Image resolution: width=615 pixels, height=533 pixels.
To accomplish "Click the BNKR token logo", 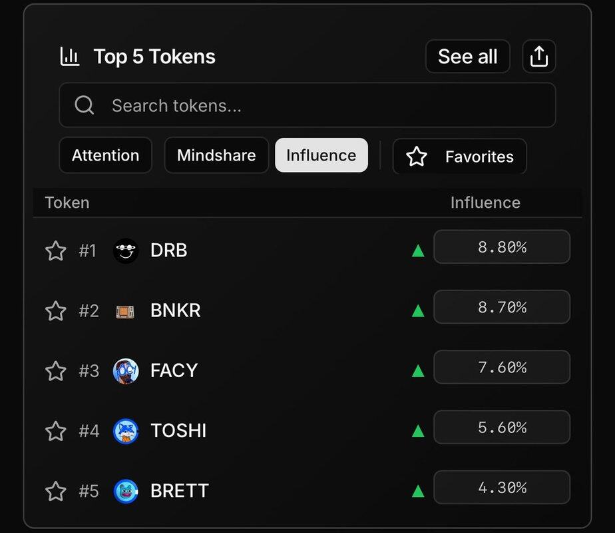I will (125, 311).
